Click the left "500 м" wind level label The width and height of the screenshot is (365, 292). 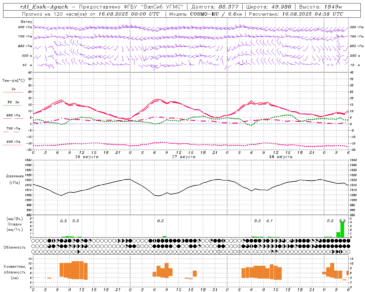point(27,56)
